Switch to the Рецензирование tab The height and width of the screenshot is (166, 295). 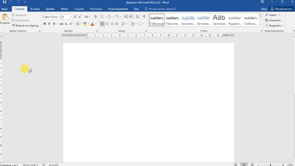pyautogui.click(x=118, y=9)
